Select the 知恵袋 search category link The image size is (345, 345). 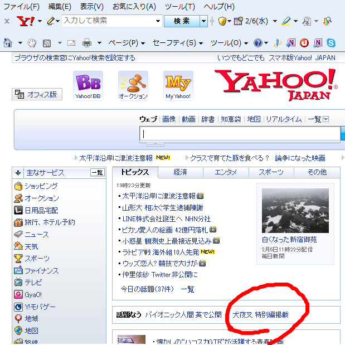(x=231, y=119)
